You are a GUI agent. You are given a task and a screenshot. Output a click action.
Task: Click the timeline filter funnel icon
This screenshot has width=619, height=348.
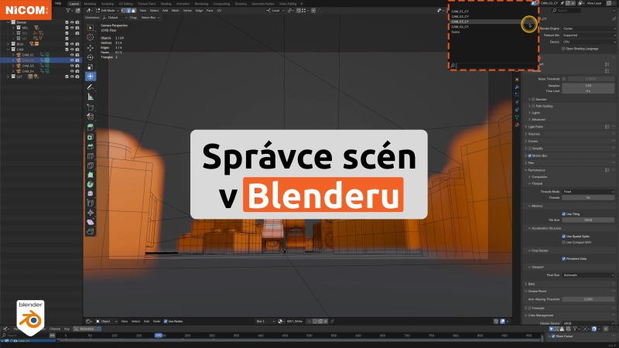click(575, 329)
